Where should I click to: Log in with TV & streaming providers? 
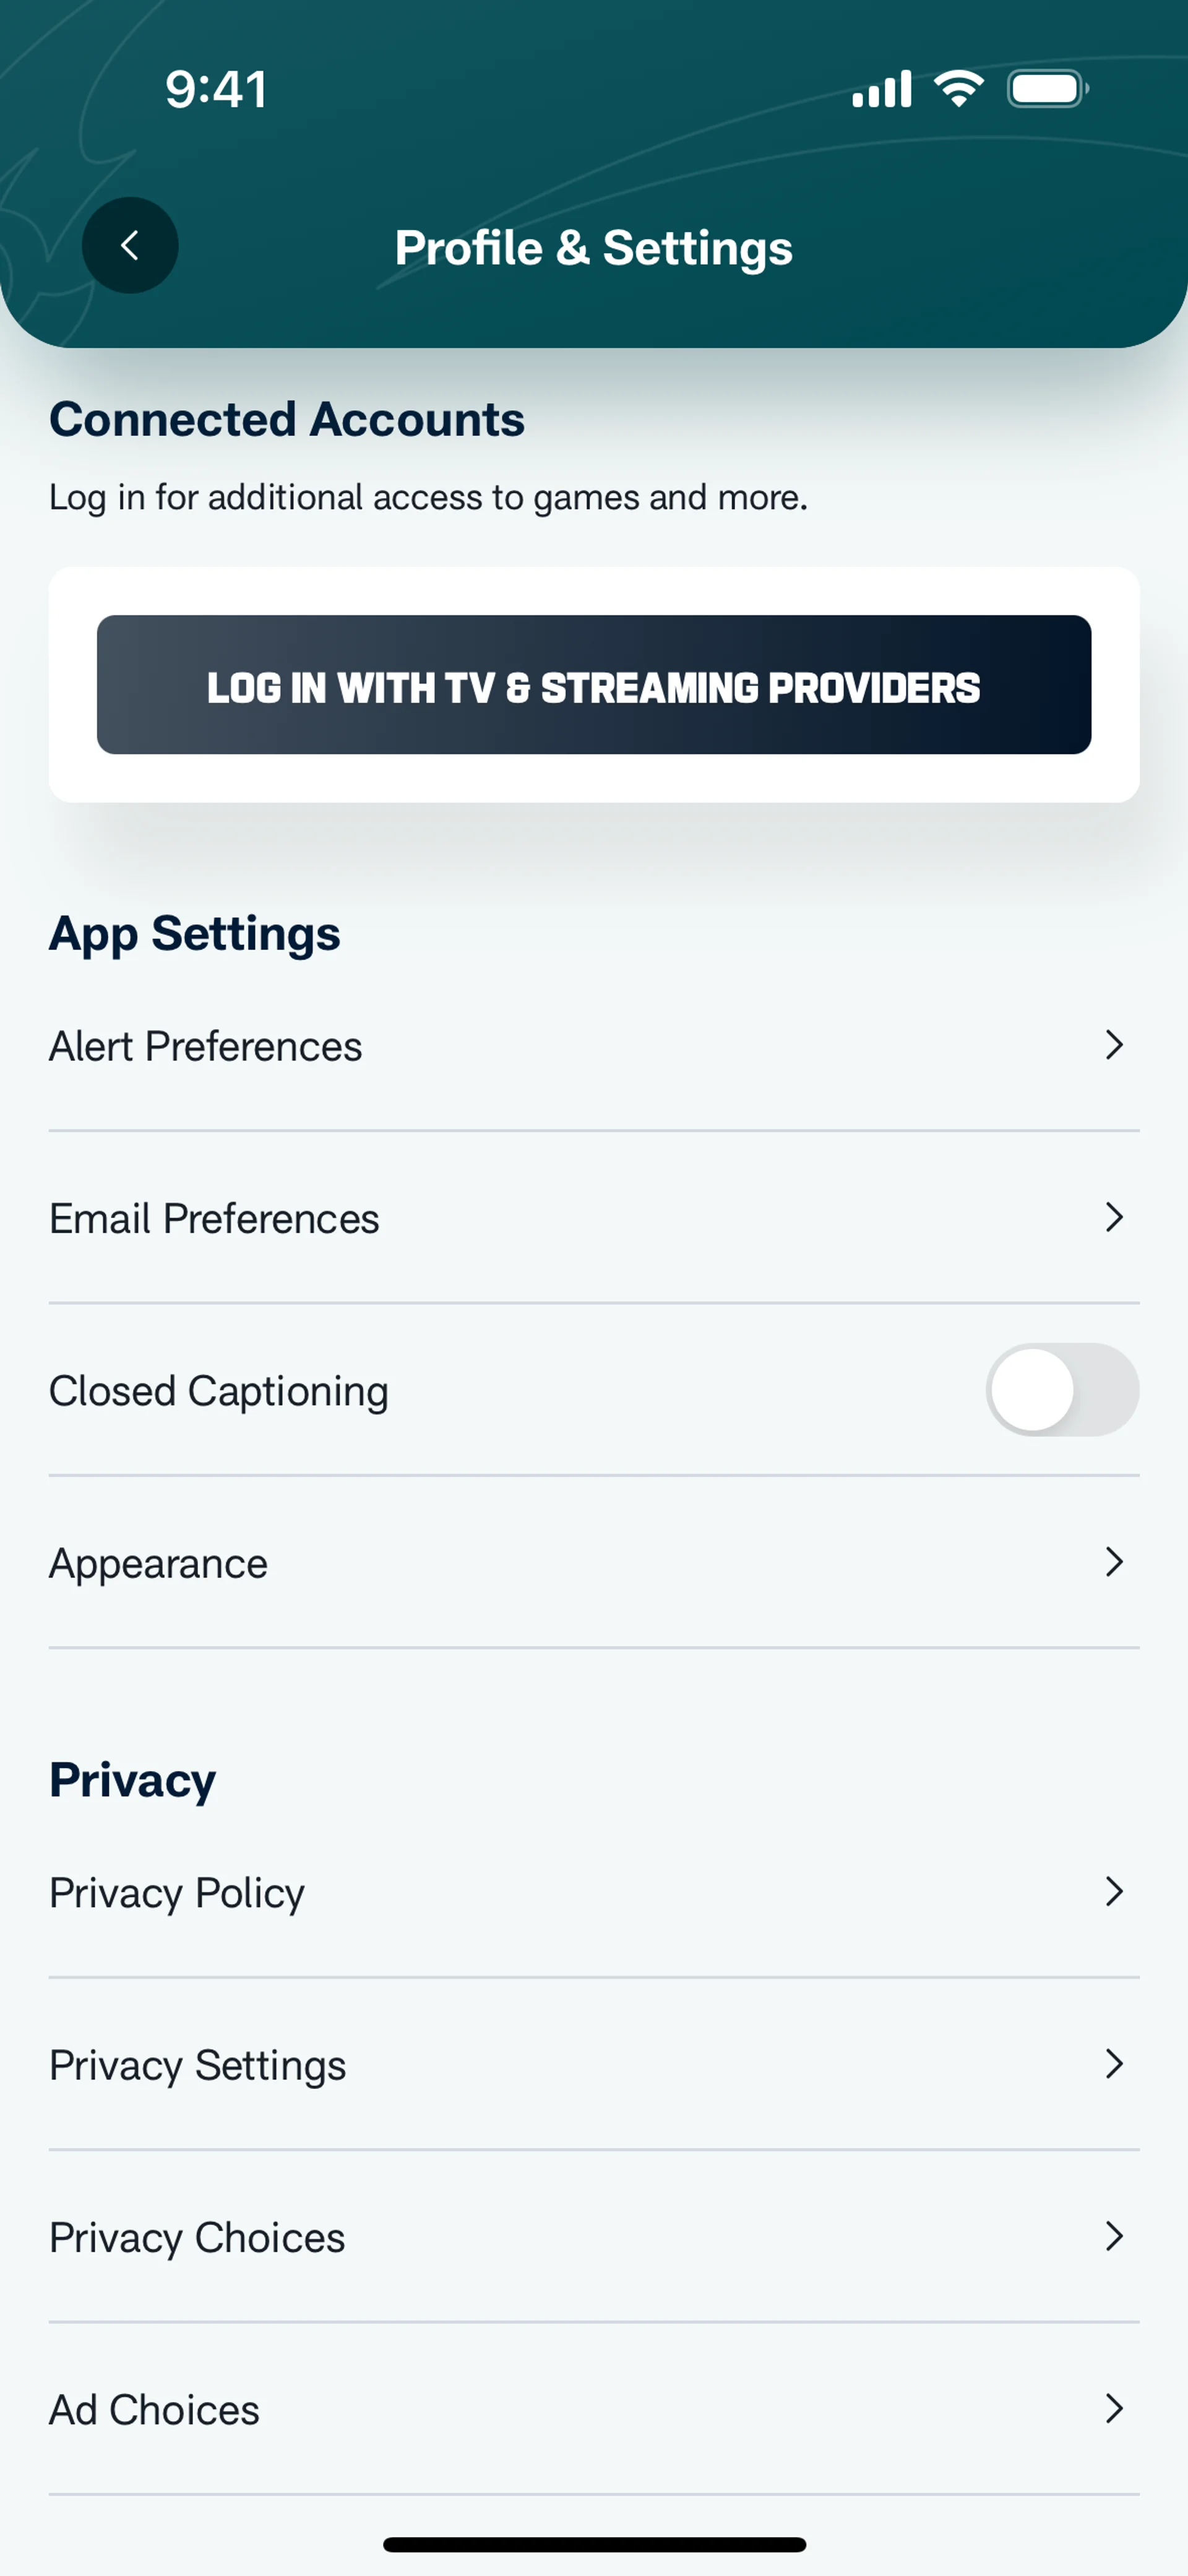pyautogui.click(x=594, y=685)
